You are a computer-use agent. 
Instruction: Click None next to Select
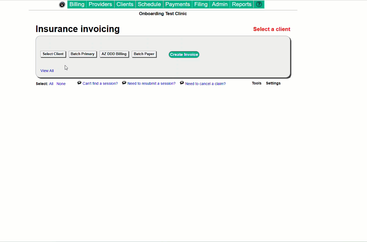pos(61,84)
